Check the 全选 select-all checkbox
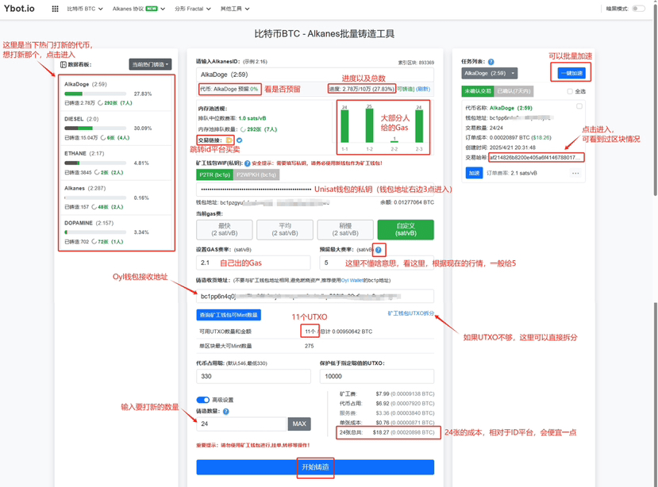The width and height of the screenshot is (658, 487). 569,91
